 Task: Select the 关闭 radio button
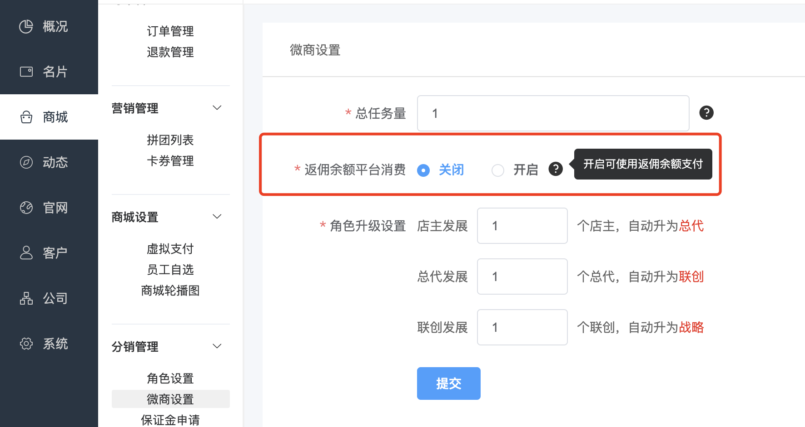point(423,170)
